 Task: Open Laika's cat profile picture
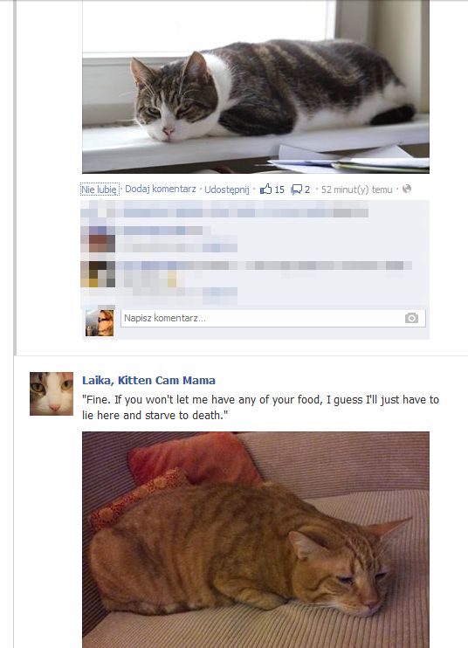click(52, 393)
